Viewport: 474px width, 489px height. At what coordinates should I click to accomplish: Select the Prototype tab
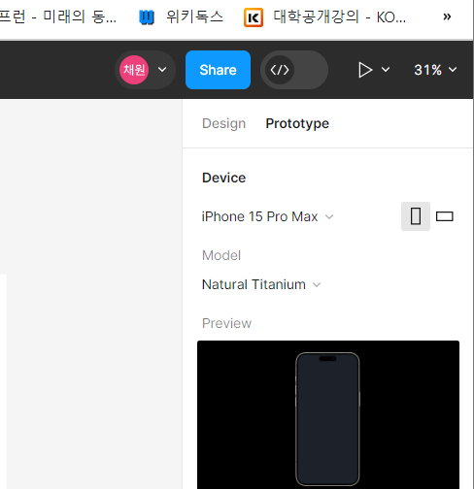[297, 123]
